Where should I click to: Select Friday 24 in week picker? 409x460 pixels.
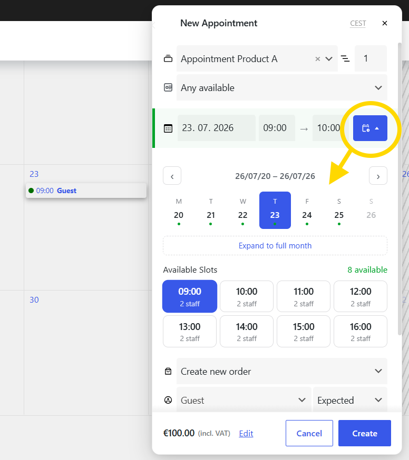pos(307,211)
